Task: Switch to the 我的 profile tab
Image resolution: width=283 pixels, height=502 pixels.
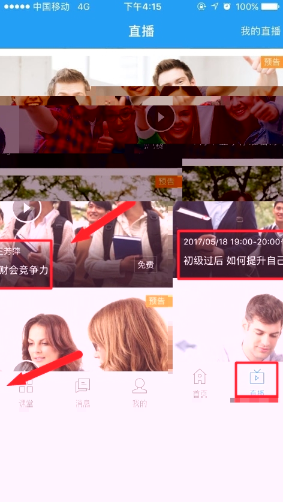Action: pos(140,392)
